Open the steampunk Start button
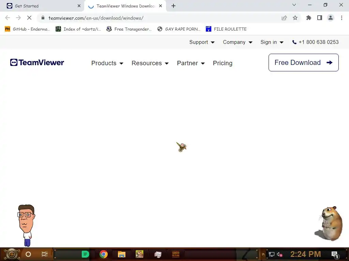 coord(12,254)
